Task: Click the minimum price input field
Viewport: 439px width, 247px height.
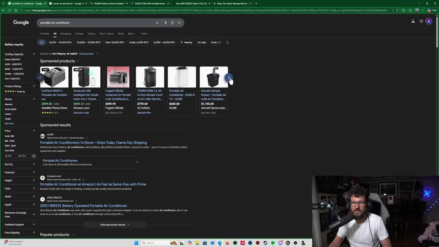Action: [x=11, y=156]
